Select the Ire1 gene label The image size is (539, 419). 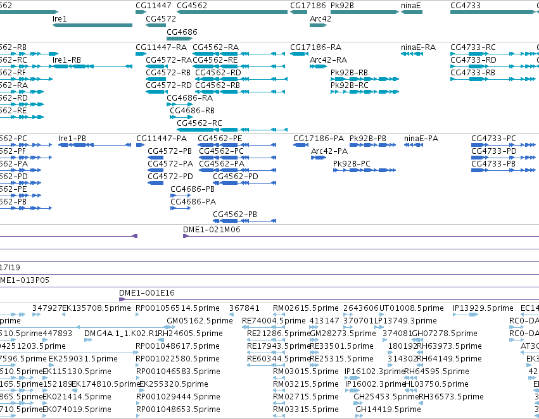pos(60,18)
